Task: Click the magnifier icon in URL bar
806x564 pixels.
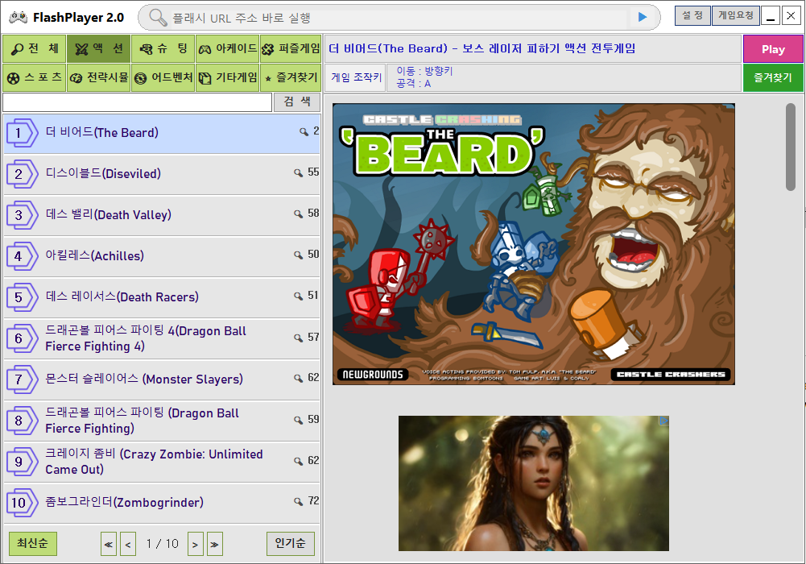Action: [x=158, y=18]
